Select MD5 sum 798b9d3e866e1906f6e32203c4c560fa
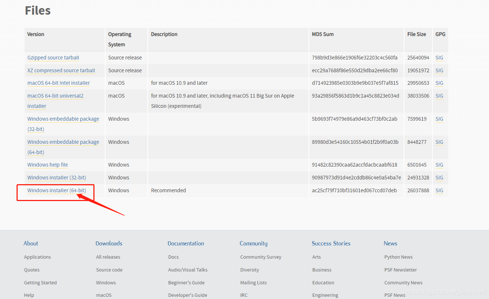This screenshot has width=489, height=299. coord(355,58)
